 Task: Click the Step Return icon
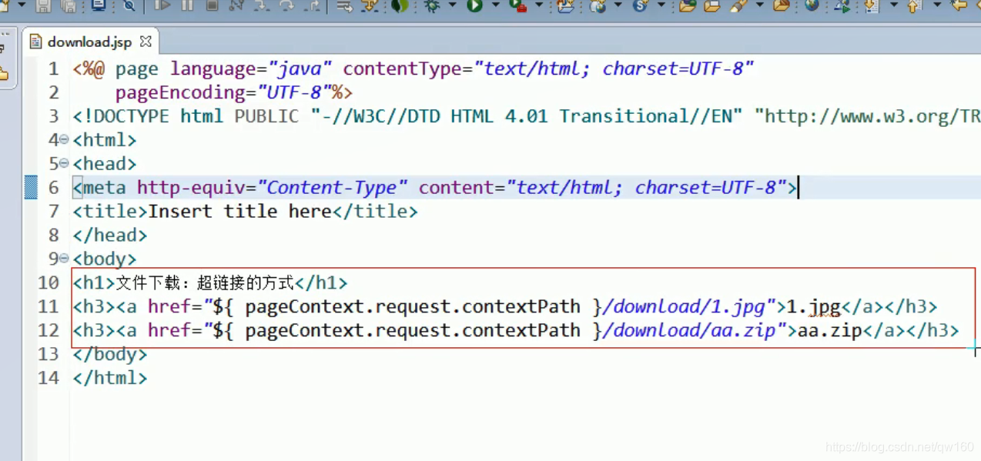[311, 5]
